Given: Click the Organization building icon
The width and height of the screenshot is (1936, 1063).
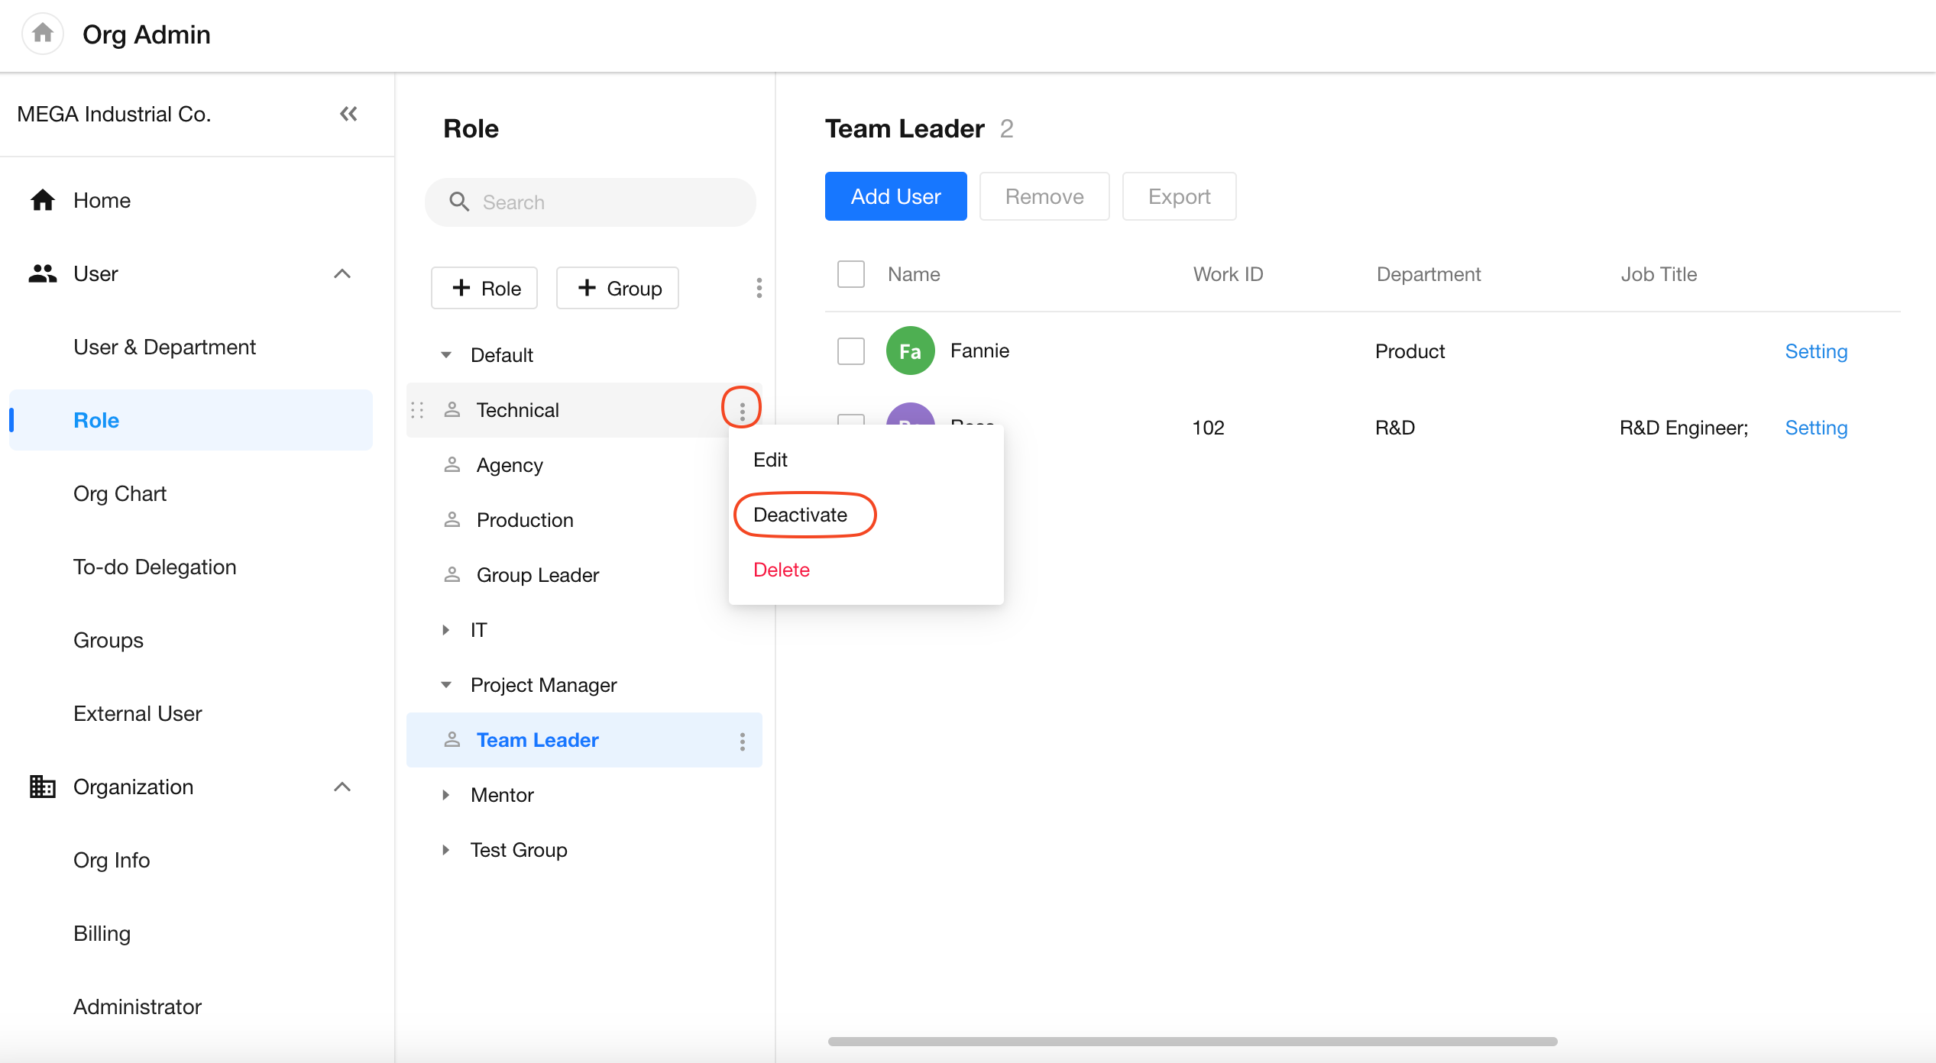Looking at the screenshot, I should coord(43,787).
